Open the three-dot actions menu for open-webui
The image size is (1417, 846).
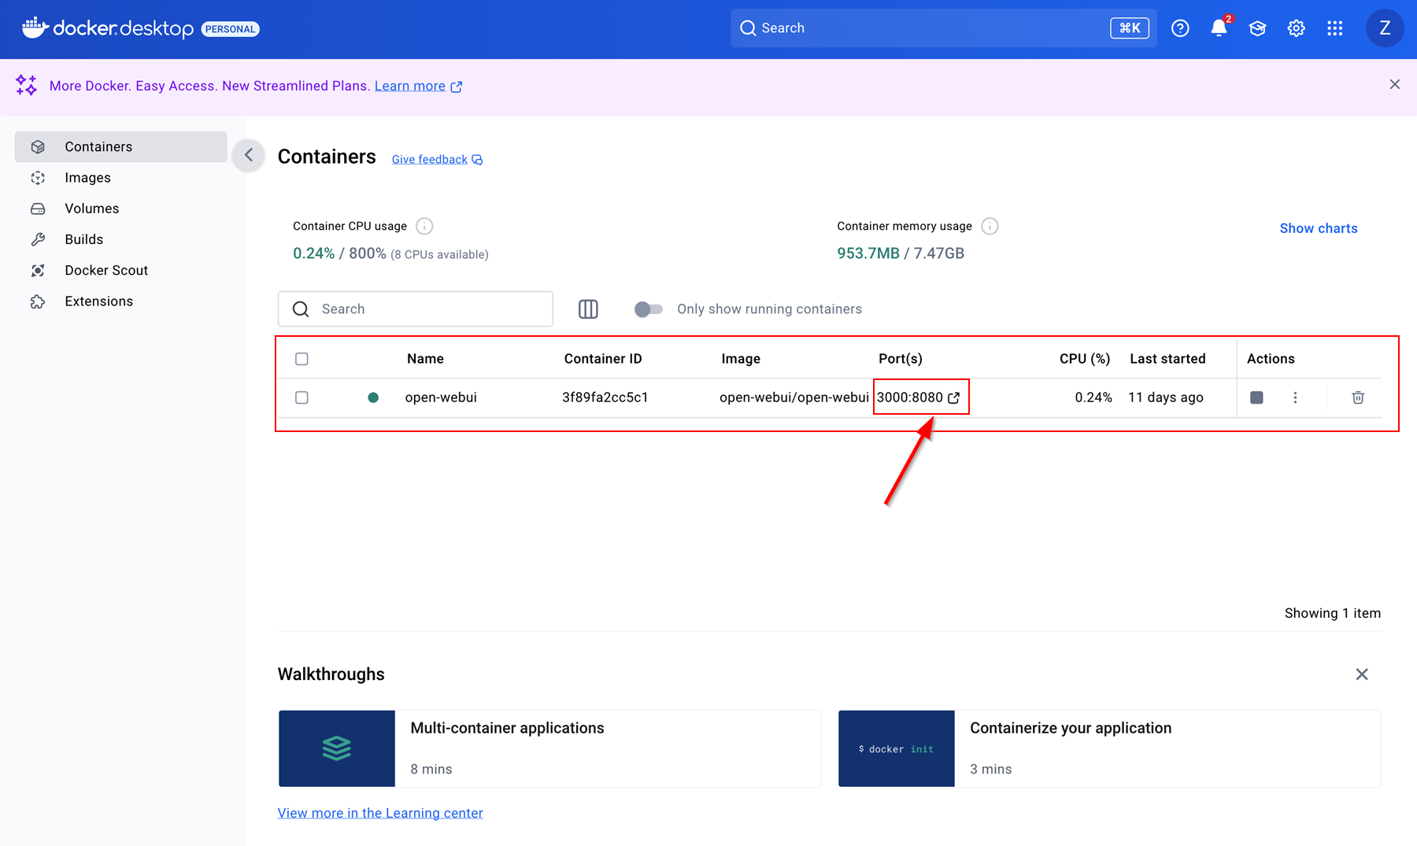(1295, 397)
